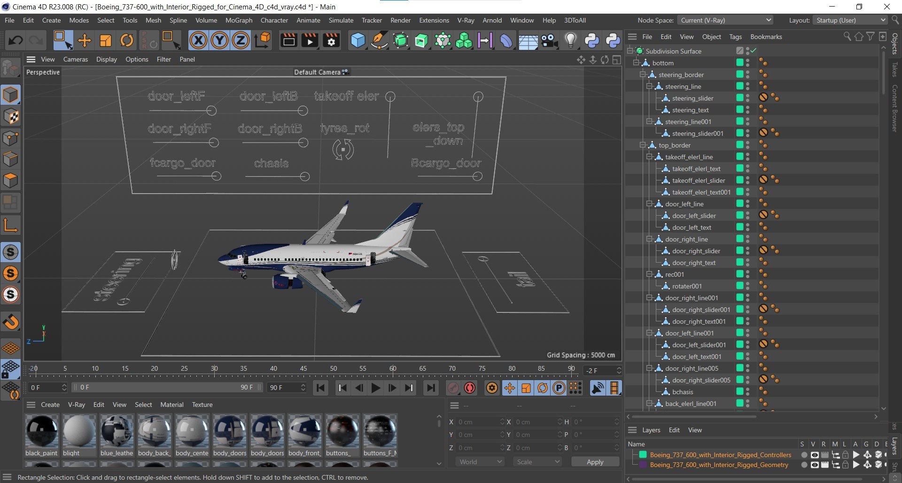Open Bookmarks in Object Manager

[766, 37]
